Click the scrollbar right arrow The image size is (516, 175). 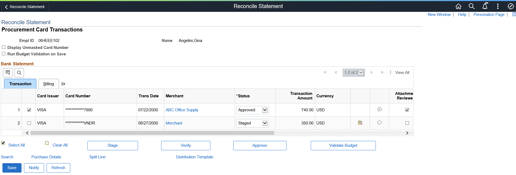(x=407, y=133)
